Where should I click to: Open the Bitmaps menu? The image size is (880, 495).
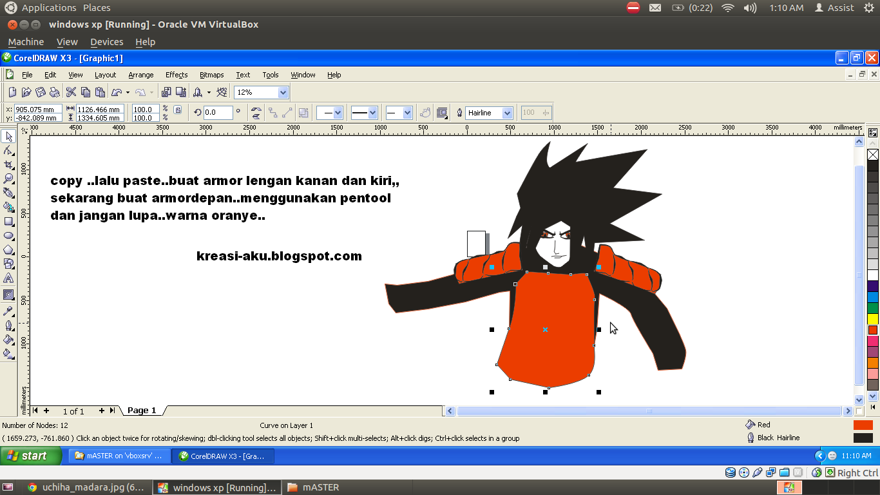click(212, 75)
